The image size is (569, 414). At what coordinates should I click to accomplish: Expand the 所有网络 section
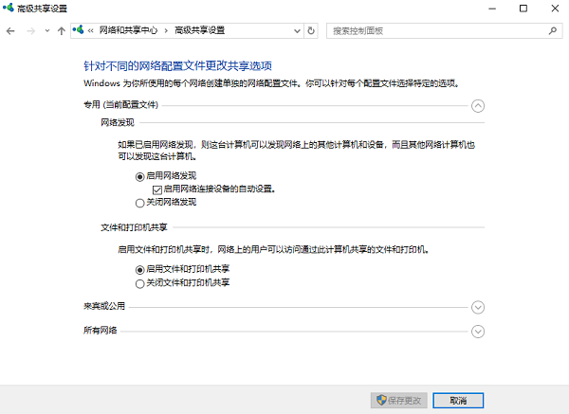point(478,332)
